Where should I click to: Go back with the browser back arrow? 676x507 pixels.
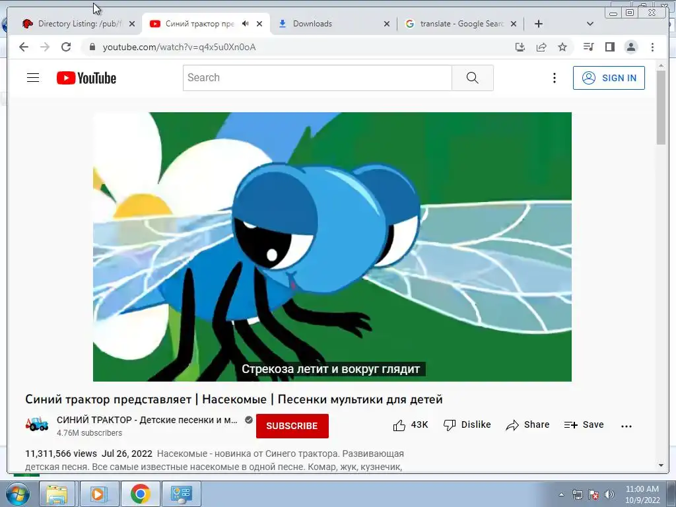(x=24, y=47)
